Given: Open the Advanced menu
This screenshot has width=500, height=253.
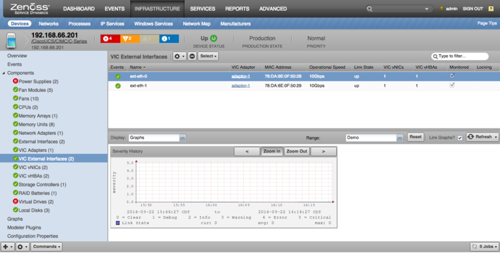Looking at the screenshot, I should [x=273, y=9].
